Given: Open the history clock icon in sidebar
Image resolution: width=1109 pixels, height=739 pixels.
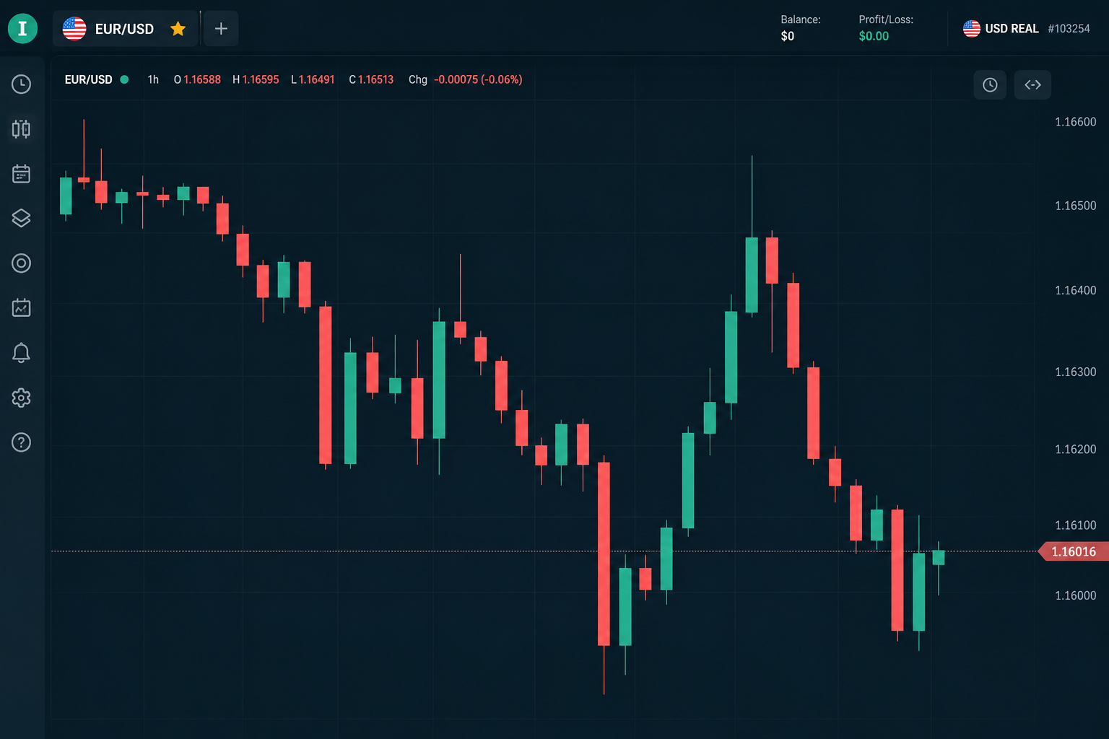Looking at the screenshot, I should pyautogui.click(x=21, y=84).
